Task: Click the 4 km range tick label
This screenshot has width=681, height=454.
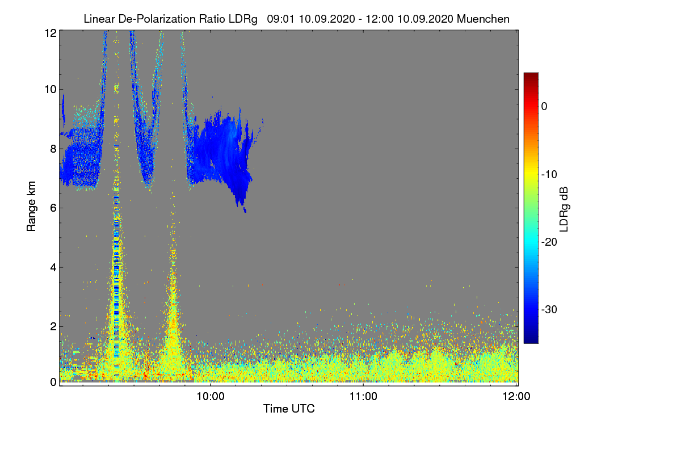Action: [53, 267]
